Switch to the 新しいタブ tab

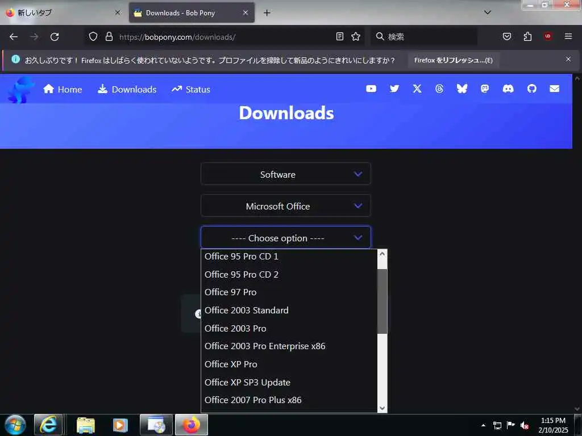63,12
